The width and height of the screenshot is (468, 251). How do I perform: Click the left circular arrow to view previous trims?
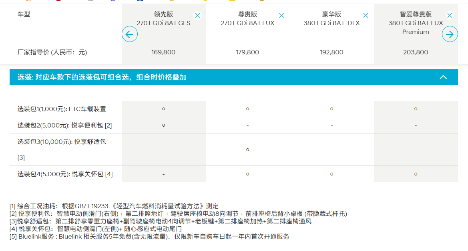(x=129, y=34)
